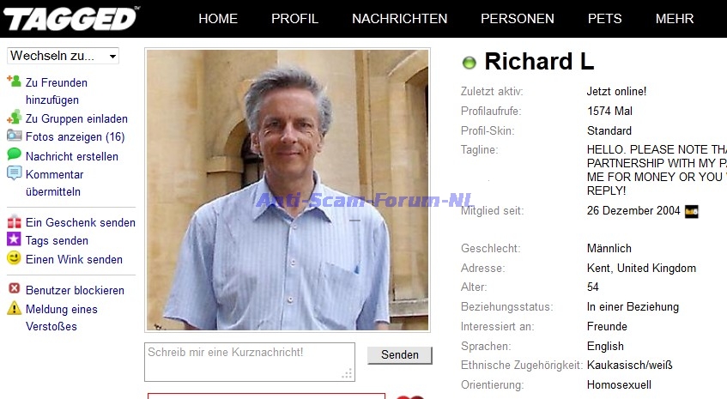
Task: Click the yellow warning triangle report icon
Action: pyautogui.click(x=14, y=308)
